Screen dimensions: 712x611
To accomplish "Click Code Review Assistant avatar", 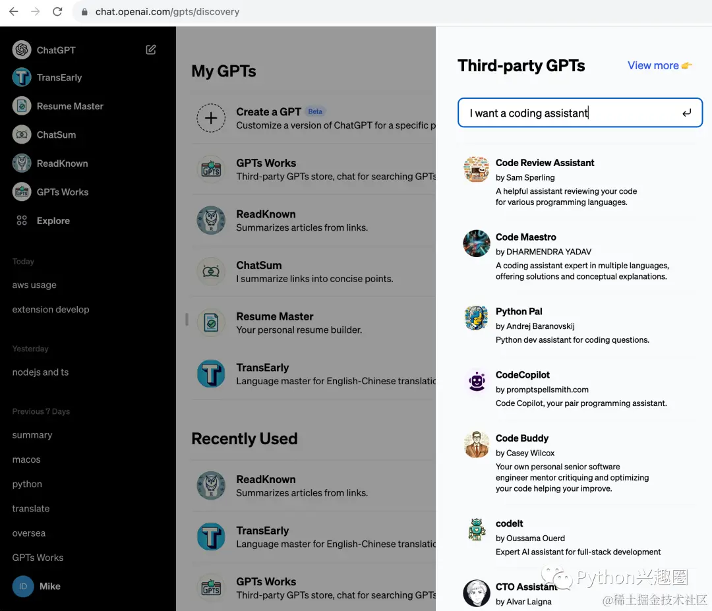I will 477,169.
